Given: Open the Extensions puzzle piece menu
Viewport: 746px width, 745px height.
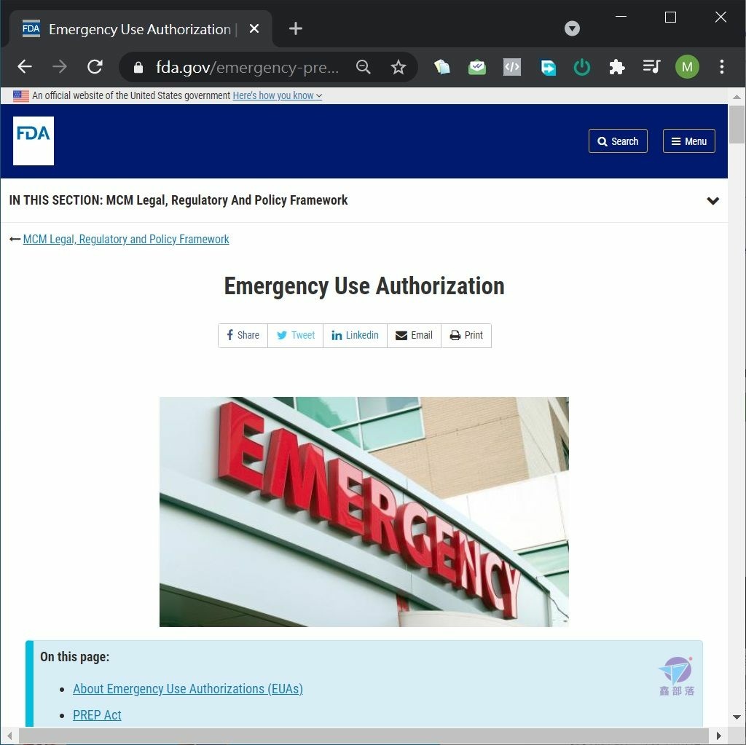Looking at the screenshot, I should pos(616,67).
